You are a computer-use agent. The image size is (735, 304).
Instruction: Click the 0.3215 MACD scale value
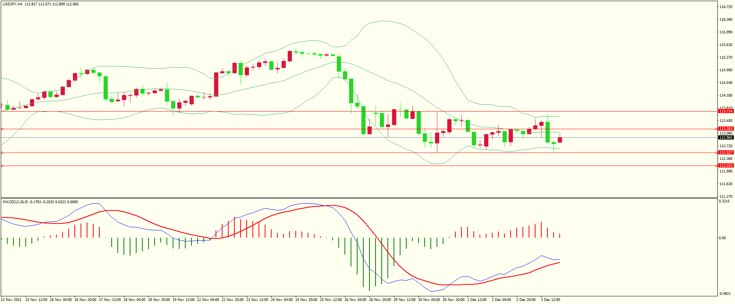pos(725,201)
